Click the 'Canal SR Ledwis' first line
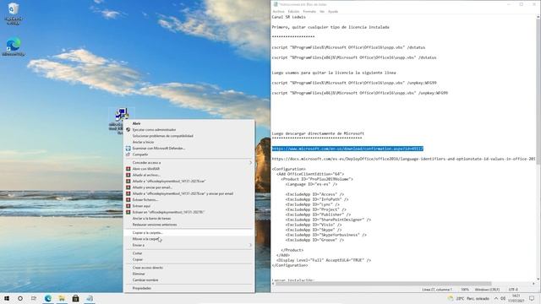Viewport: 541px width, 304px height. point(288,17)
